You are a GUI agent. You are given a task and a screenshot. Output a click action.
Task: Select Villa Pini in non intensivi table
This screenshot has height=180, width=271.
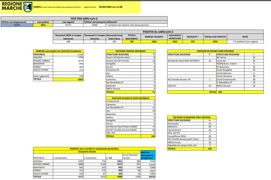[x=192, y=86]
